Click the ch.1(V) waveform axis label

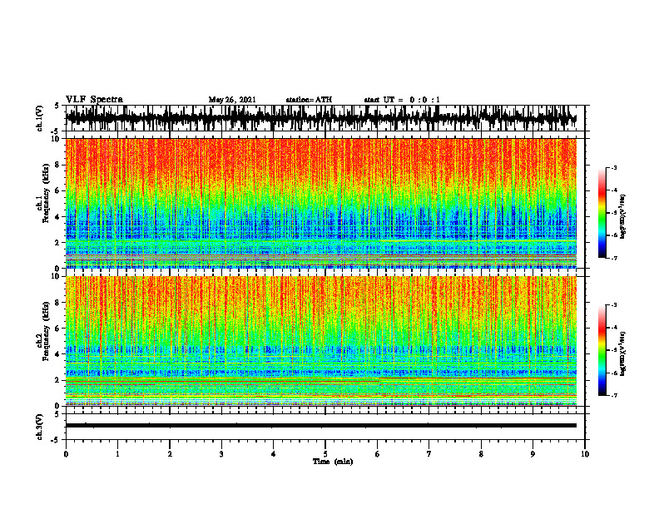39,118
